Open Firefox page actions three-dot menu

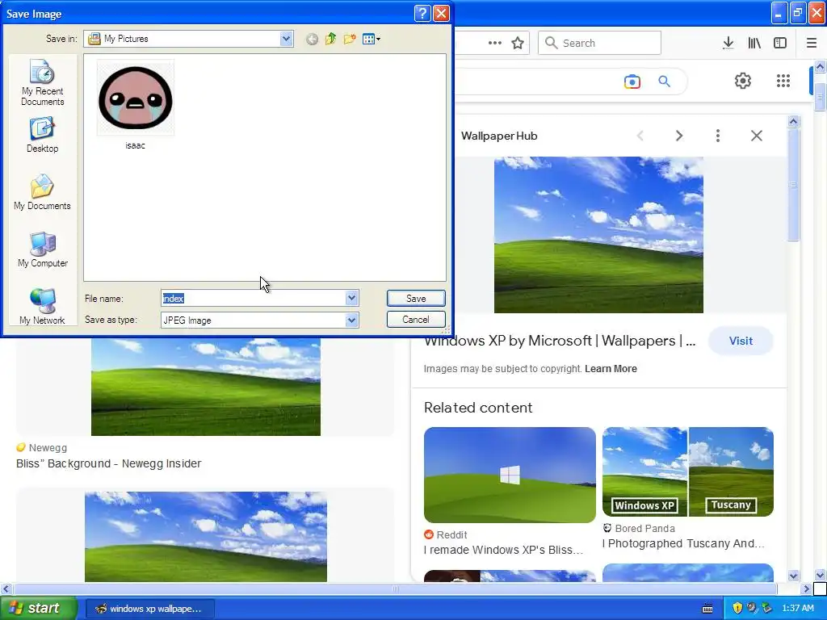(x=495, y=43)
